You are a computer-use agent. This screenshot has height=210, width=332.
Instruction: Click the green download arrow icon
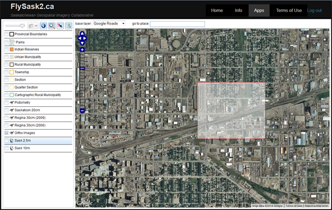point(68,26)
